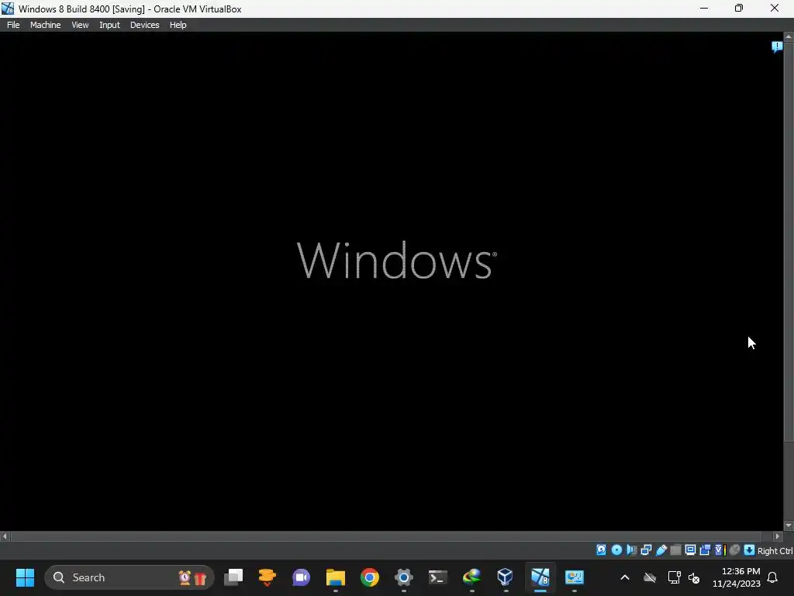Click the optical disc indicator

tap(616, 550)
